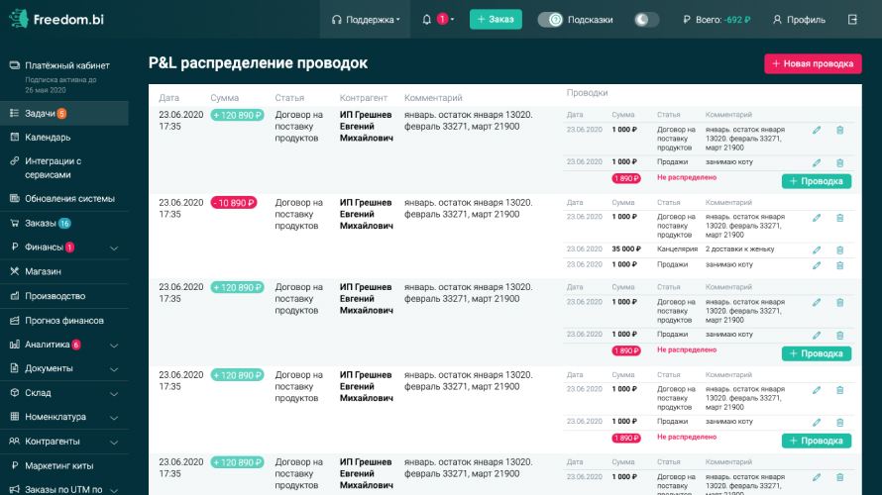Delete first row's 'Продажи' entry trash icon
882x495 pixels.
pyautogui.click(x=839, y=163)
